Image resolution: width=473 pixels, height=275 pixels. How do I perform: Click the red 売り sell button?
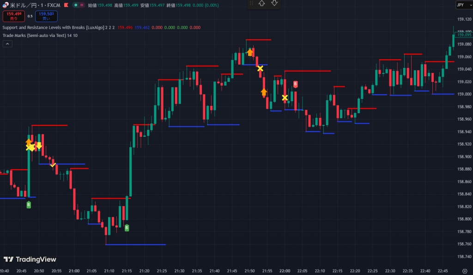[x=13, y=16]
